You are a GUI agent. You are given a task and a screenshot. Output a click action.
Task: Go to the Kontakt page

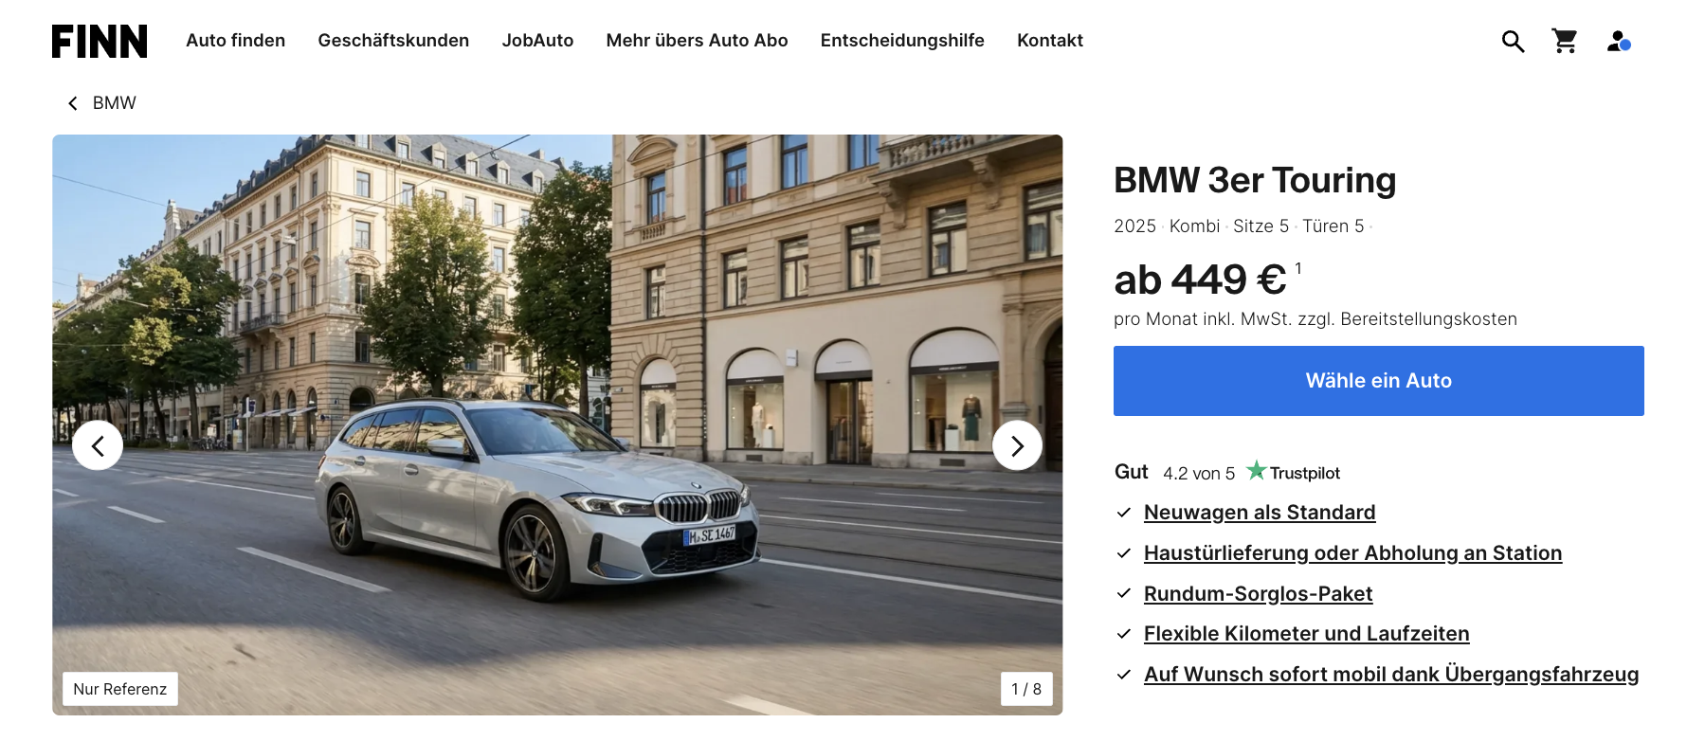pos(1050,41)
